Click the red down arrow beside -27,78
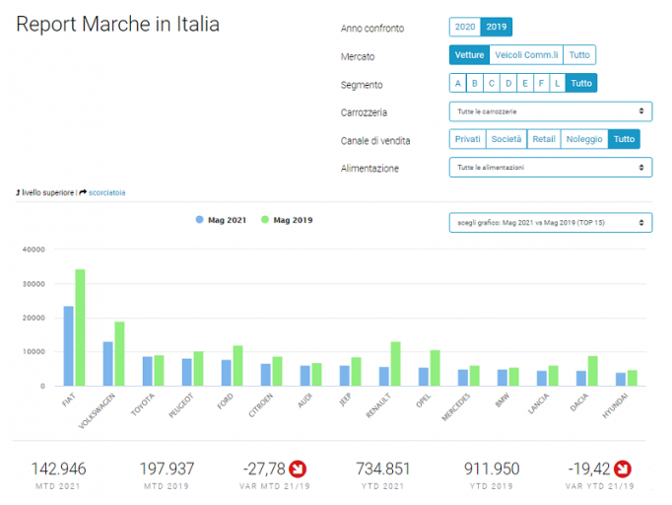The height and width of the screenshot is (505, 672). (x=298, y=469)
